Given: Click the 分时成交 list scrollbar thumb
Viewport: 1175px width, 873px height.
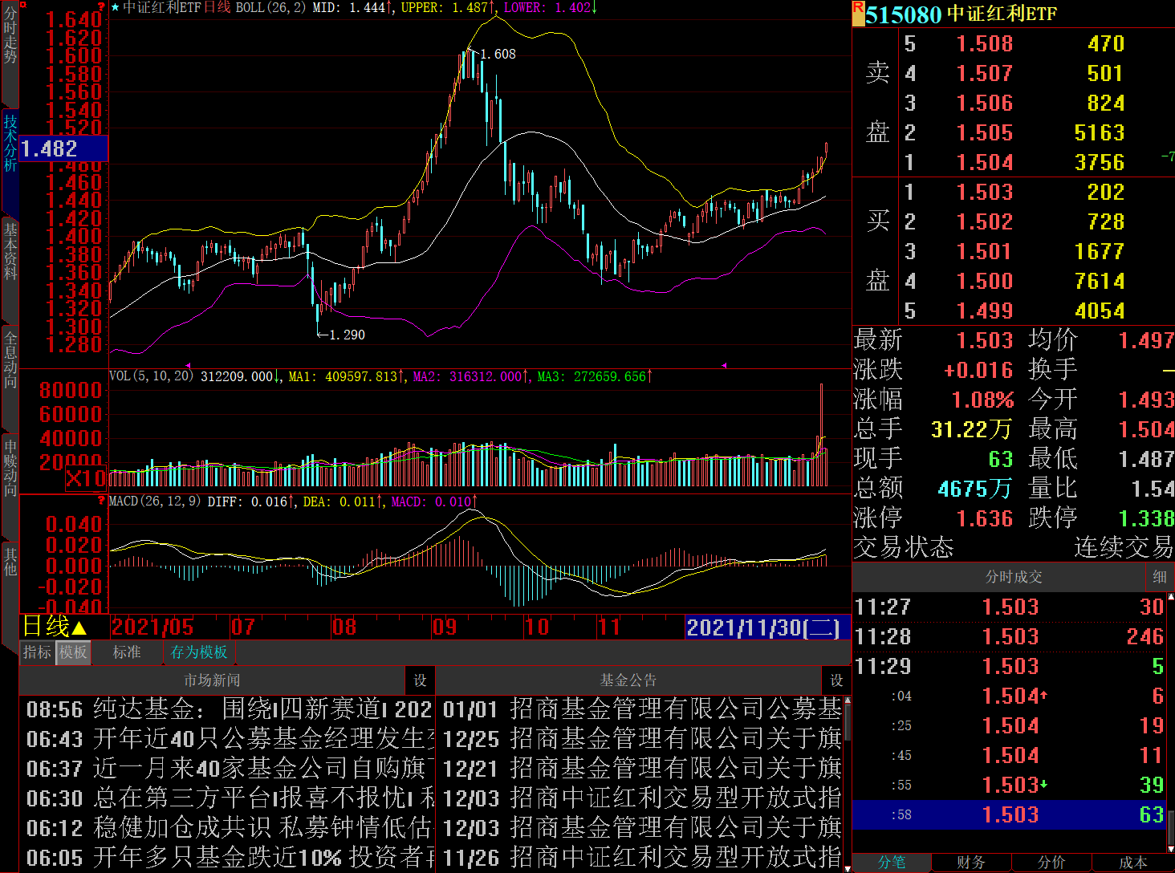Looking at the screenshot, I should pos(1170,826).
